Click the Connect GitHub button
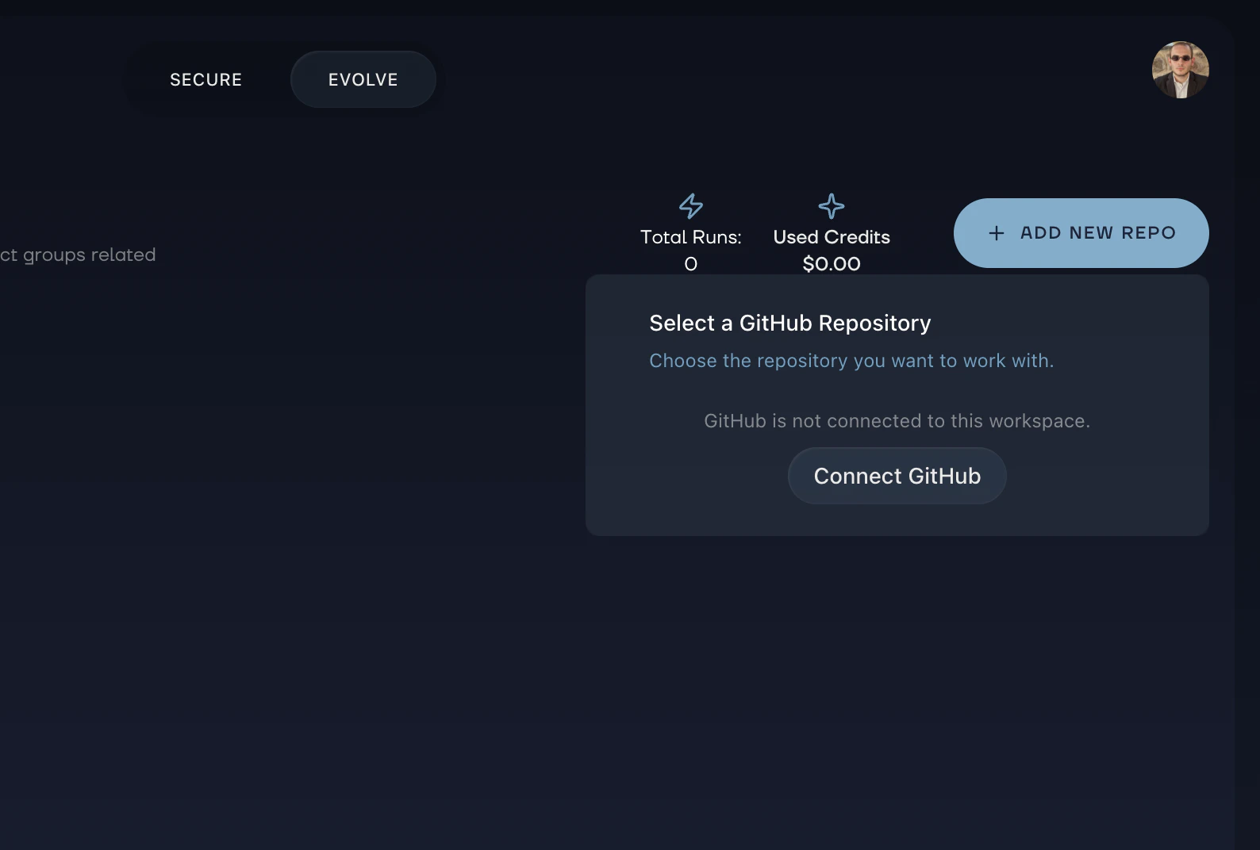Screen dimensions: 1260x850 [x=897, y=476]
